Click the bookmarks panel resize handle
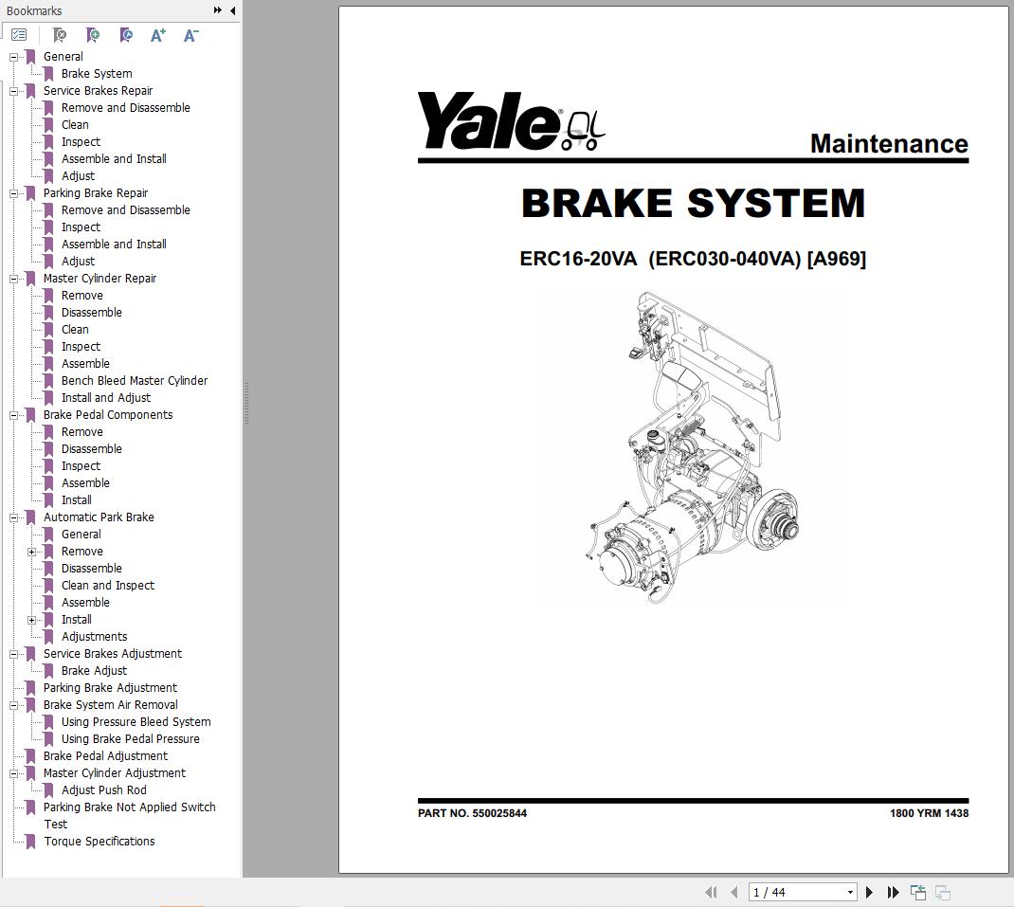This screenshot has width=1014, height=907. (x=246, y=404)
